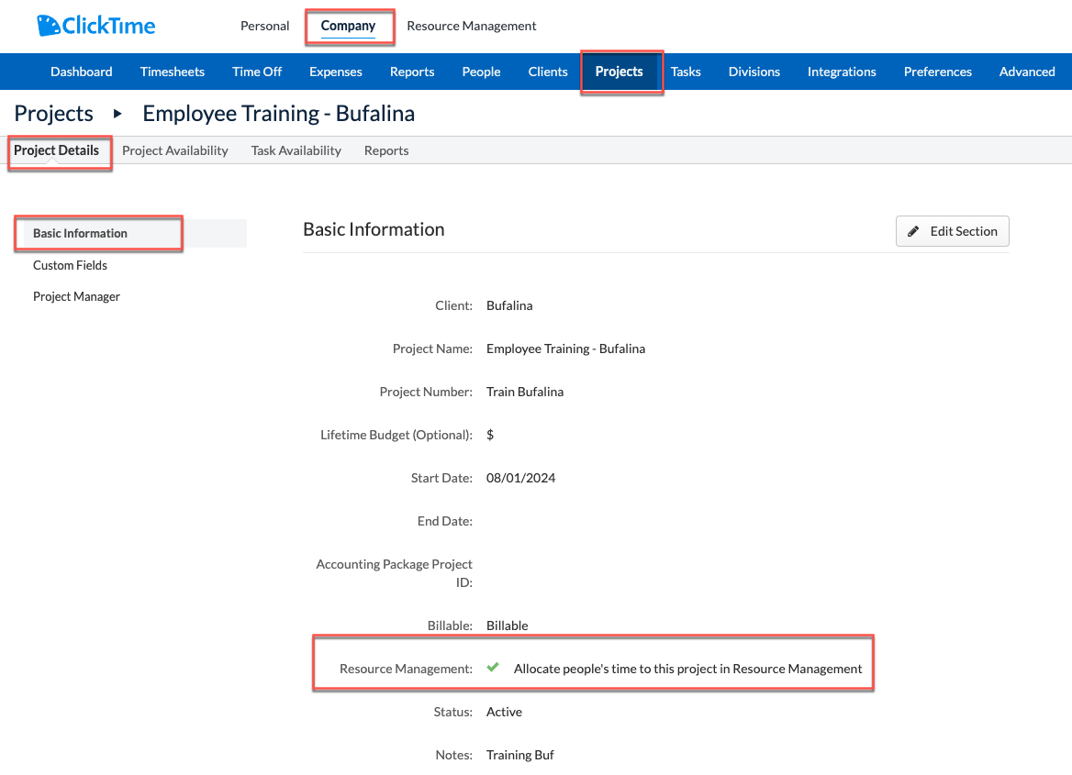Screen dimensions: 1072x775
Task: Open the People tab
Action: coord(481,72)
